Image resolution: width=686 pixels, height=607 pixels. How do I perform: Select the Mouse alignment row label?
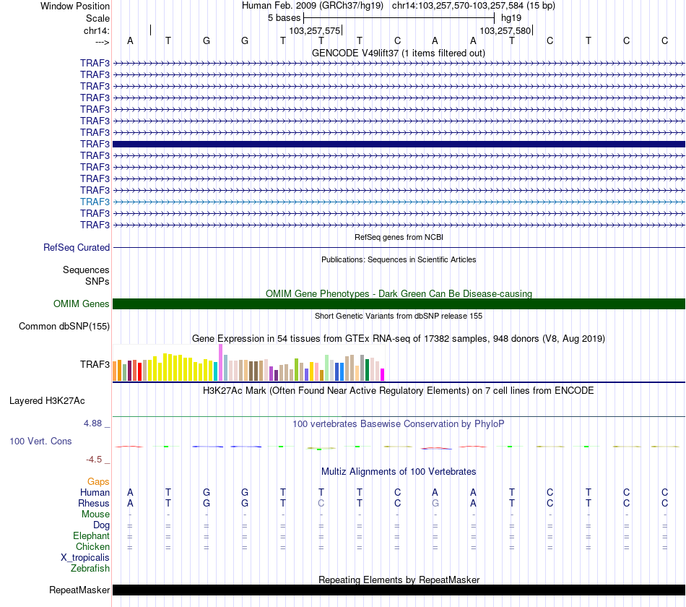(95, 515)
